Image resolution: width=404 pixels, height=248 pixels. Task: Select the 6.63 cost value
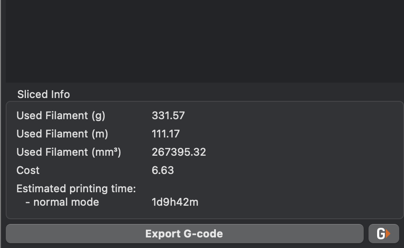(163, 170)
